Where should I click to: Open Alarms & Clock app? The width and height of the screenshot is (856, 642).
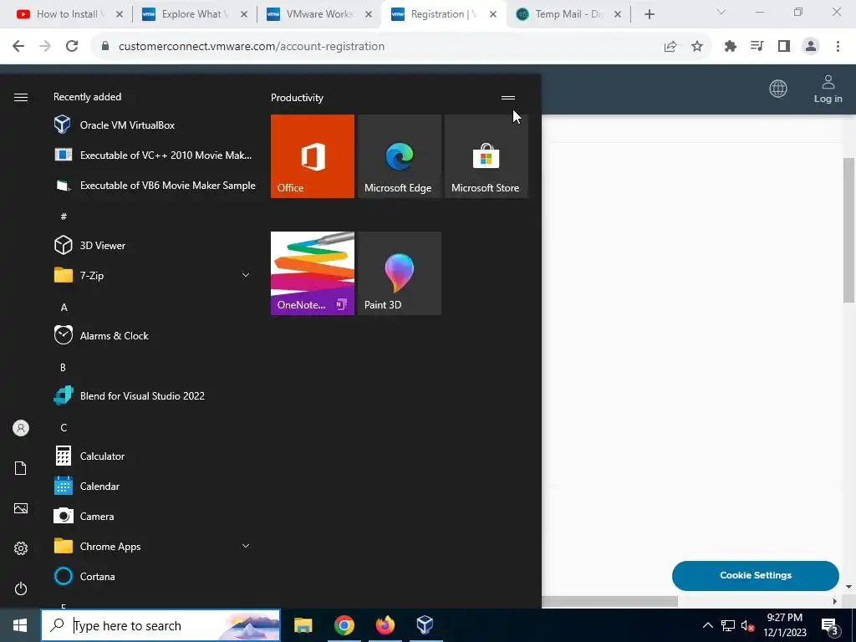tap(154, 336)
